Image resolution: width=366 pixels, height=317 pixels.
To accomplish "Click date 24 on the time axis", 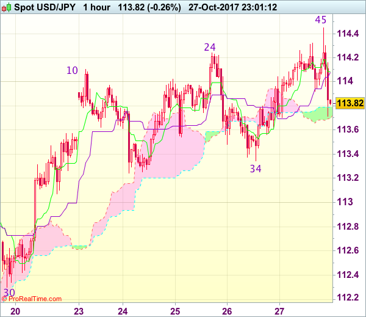I will 123,312.
